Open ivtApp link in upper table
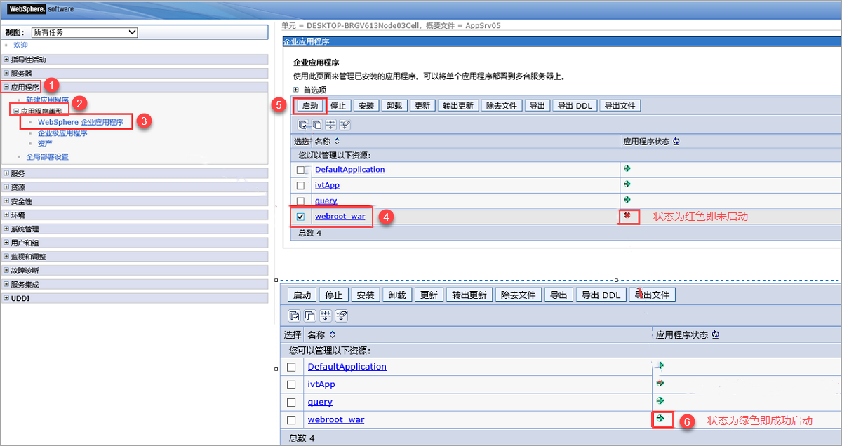Screen dimensions: 842x446 (x=328, y=185)
